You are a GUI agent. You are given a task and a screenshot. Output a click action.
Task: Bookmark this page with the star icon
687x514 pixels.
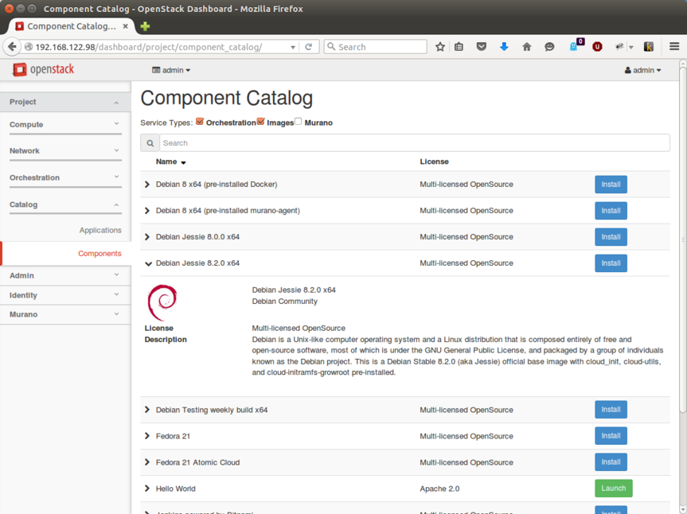(x=440, y=46)
